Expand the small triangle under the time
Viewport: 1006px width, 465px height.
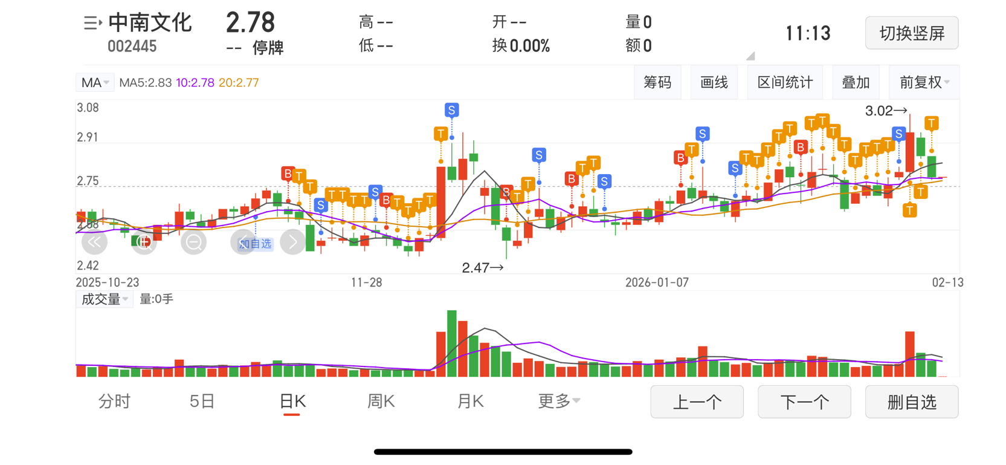coord(750,56)
